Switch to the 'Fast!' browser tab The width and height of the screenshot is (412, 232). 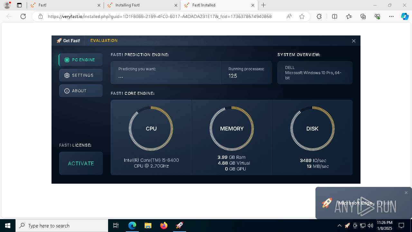pyautogui.click(x=65, y=5)
